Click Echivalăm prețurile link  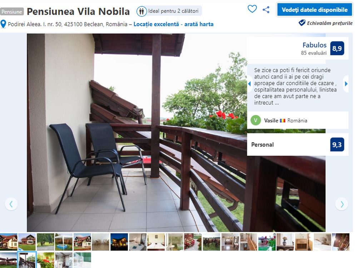[329, 23]
